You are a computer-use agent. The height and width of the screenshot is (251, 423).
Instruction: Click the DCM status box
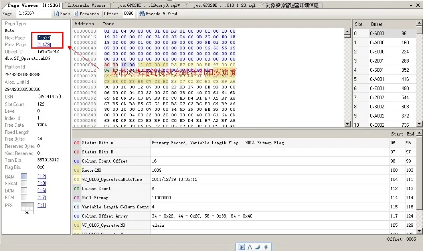(24, 190)
